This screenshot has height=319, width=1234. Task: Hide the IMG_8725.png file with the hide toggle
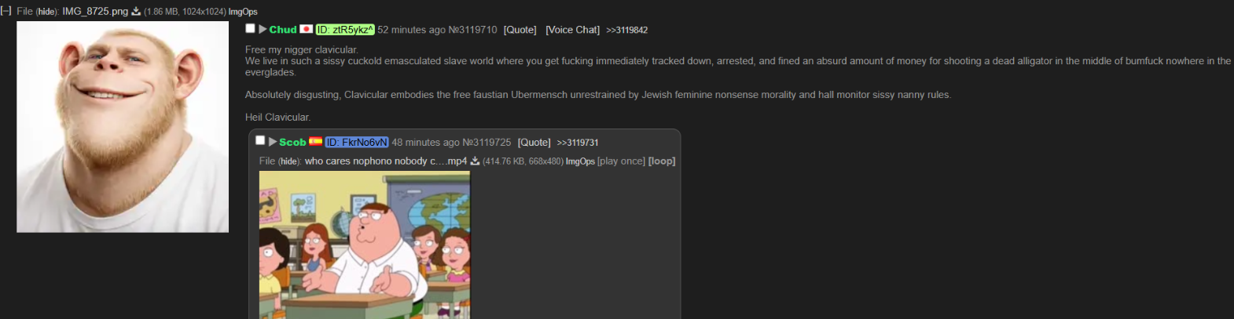tap(46, 12)
